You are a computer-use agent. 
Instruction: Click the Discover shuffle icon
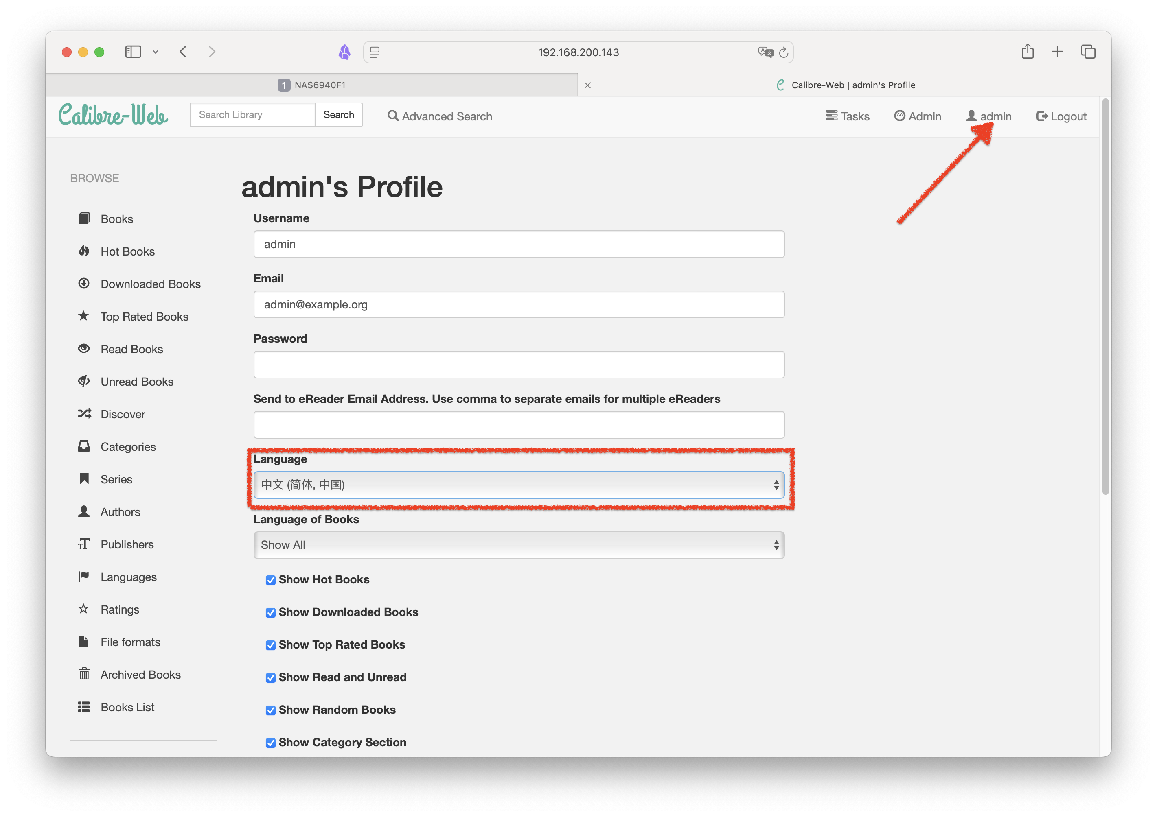(84, 413)
